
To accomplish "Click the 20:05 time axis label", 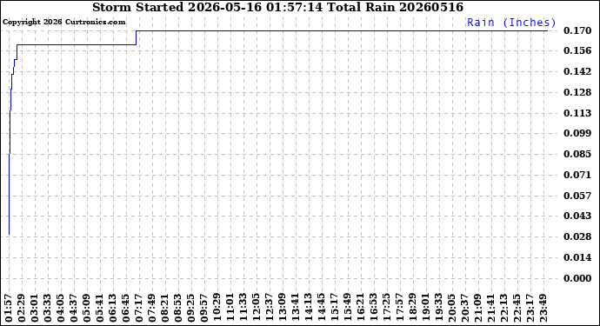I will click(x=452, y=308).
